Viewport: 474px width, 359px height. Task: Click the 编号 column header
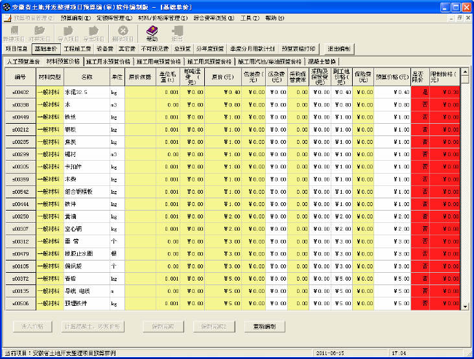(21, 77)
